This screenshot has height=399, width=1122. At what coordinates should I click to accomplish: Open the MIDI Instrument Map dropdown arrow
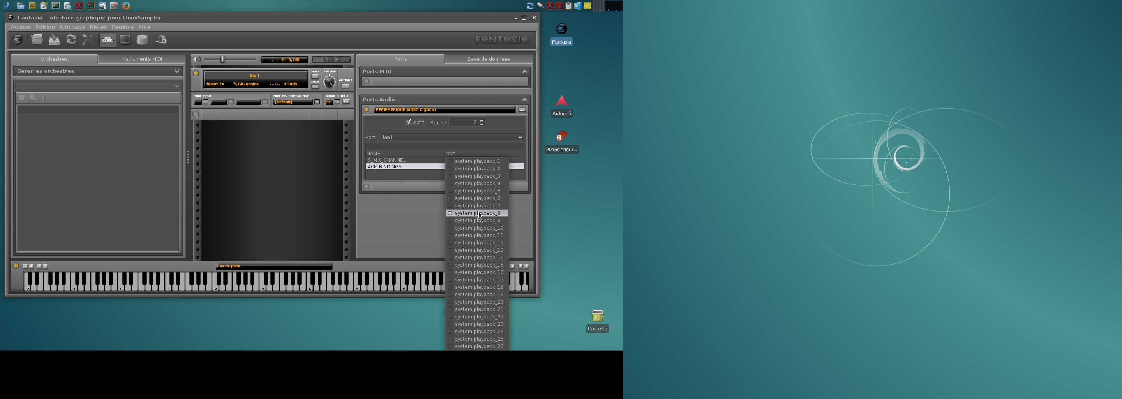317,102
